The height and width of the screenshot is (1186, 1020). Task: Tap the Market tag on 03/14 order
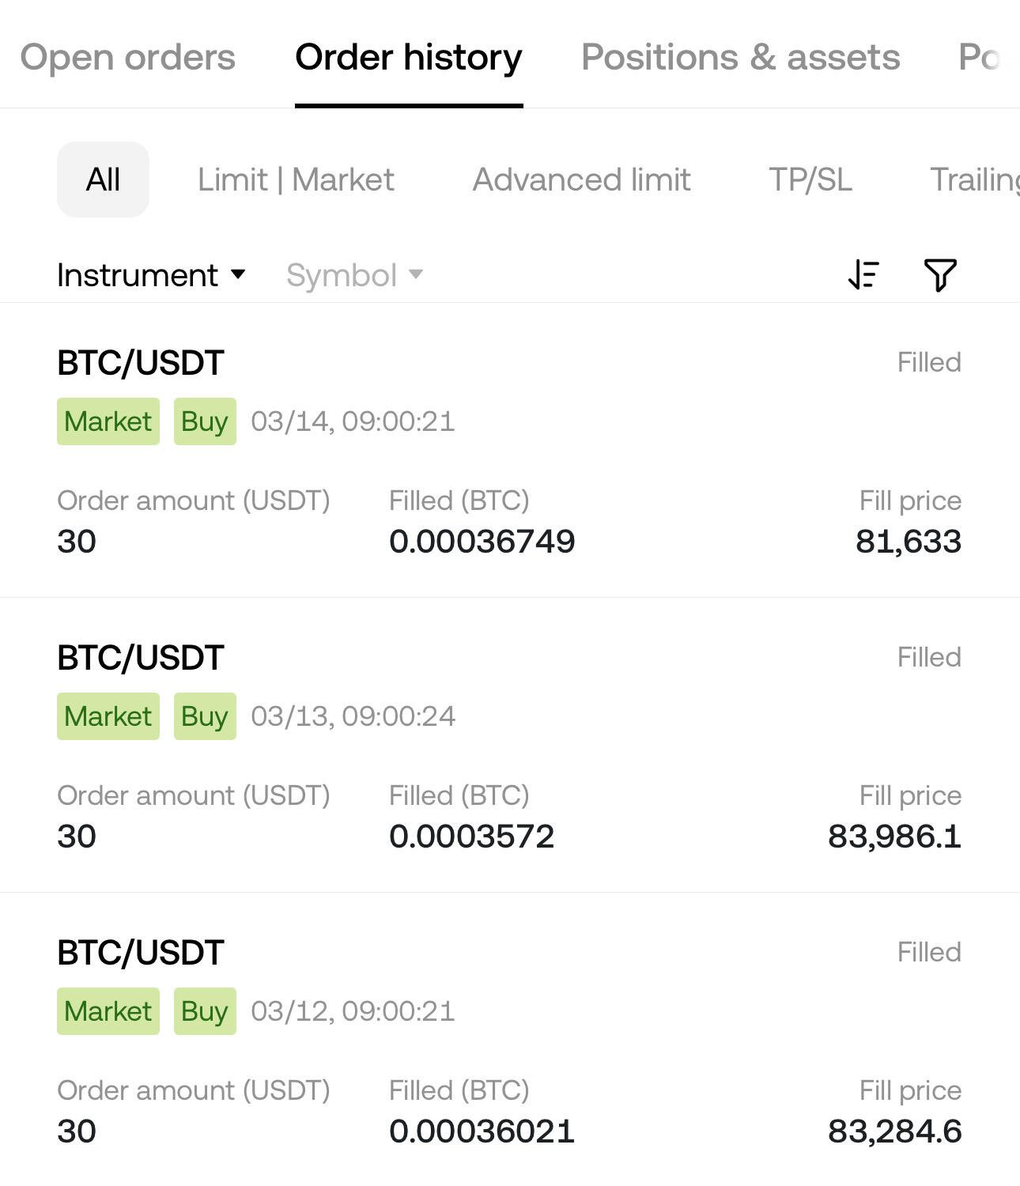[108, 421]
